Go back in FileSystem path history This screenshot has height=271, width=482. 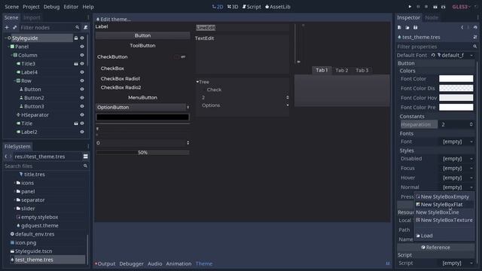tap(6, 157)
